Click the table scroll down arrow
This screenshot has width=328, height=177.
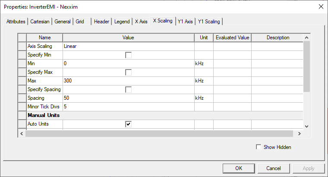click(x=307, y=126)
